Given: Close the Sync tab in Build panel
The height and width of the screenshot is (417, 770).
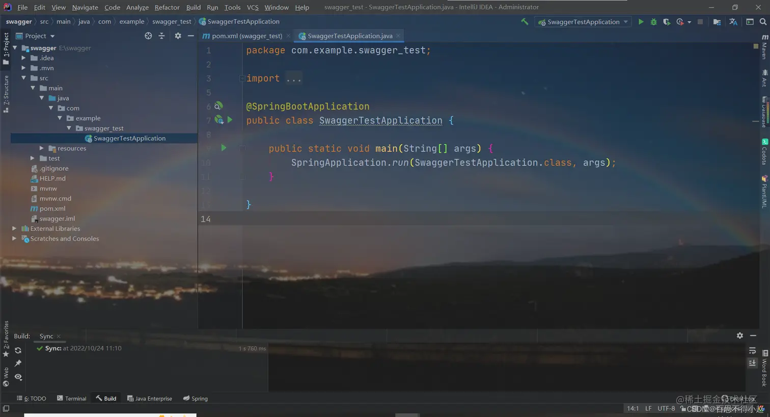Looking at the screenshot, I should (59, 336).
